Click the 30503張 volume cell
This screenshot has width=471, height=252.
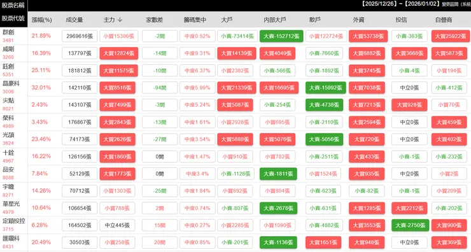[80, 242]
